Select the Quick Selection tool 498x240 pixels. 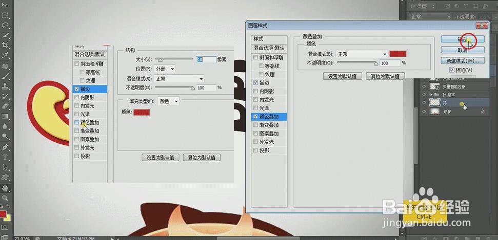pos(5,35)
